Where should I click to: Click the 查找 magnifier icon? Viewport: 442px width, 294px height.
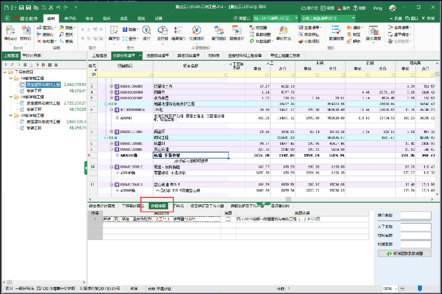(x=62, y=35)
